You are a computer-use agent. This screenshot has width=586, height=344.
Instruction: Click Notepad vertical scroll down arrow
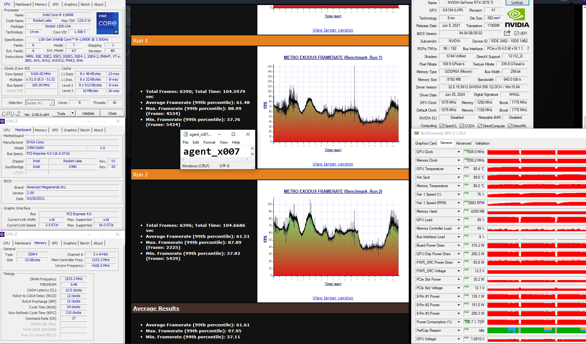(252, 154)
